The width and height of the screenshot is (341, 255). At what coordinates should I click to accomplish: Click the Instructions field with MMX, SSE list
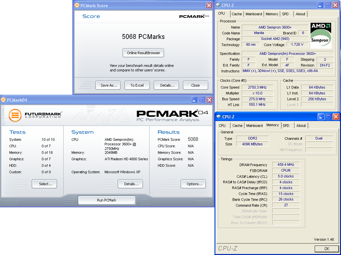point(287,71)
